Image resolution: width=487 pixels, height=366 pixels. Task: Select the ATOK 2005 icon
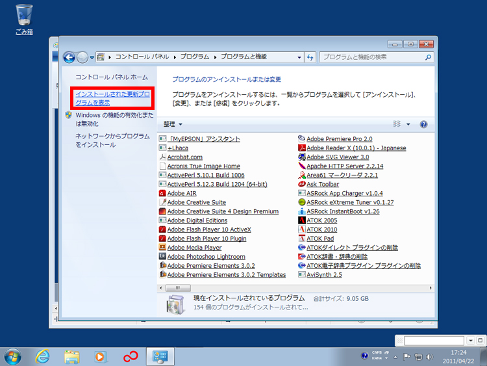[301, 220]
